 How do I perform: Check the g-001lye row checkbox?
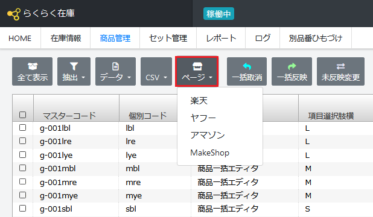pos(22,155)
